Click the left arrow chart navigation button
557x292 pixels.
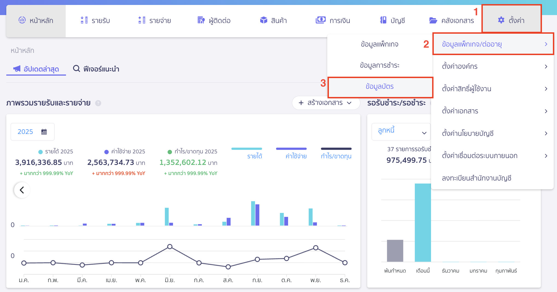coord(22,190)
